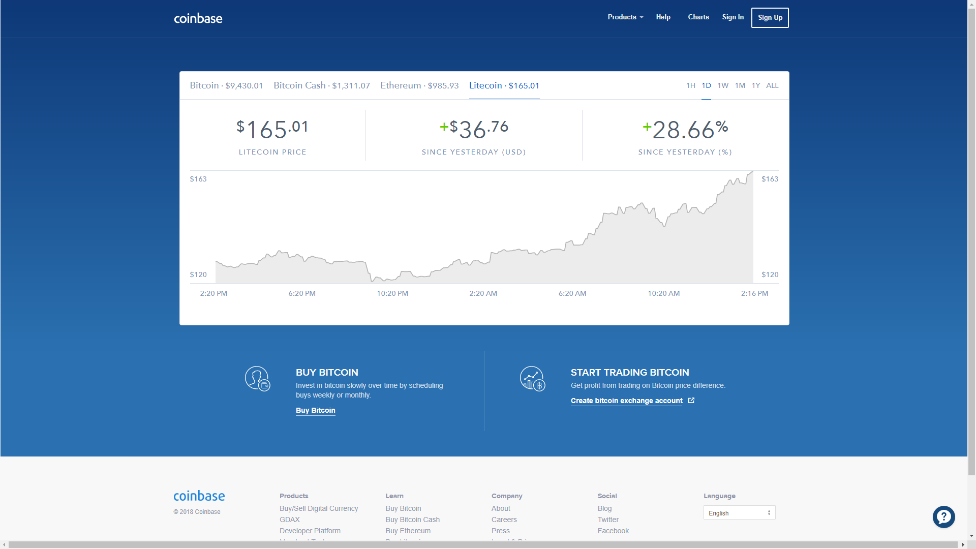Click the scrollbar down arrow
Image resolution: width=976 pixels, height=549 pixels.
[x=971, y=536]
